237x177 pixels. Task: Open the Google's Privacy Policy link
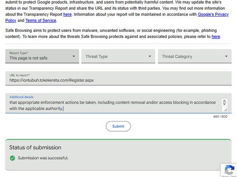213,14
